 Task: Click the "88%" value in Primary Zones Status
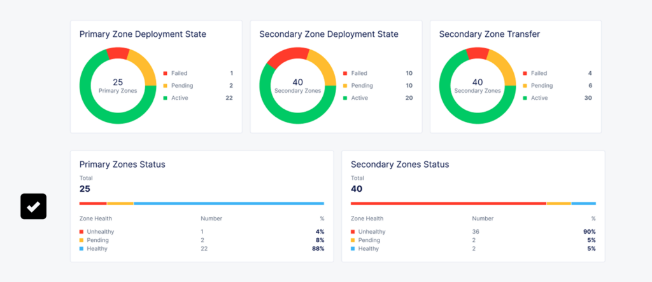pyautogui.click(x=318, y=249)
